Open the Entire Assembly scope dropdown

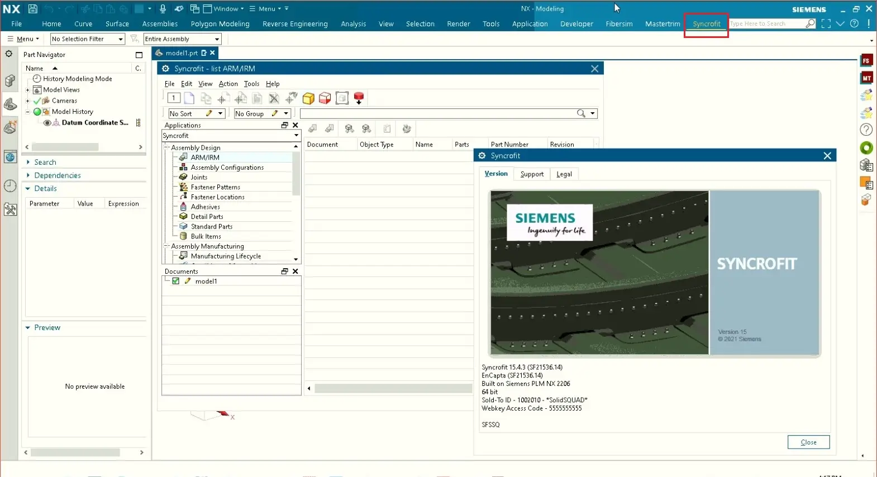click(x=182, y=39)
